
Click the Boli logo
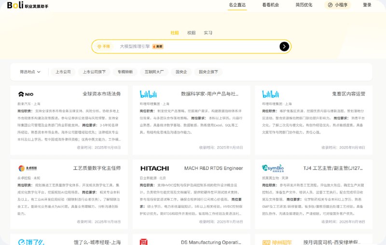point(28,5)
